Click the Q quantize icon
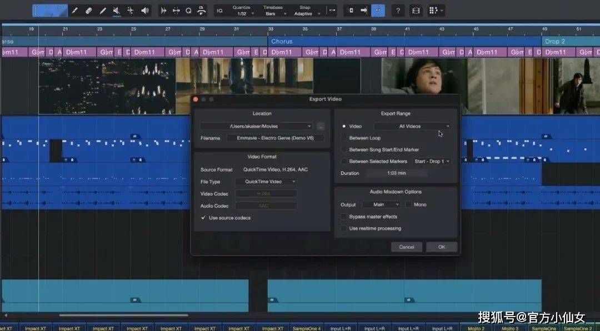The width and height of the screenshot is (600, 331). tap(188, 11)
